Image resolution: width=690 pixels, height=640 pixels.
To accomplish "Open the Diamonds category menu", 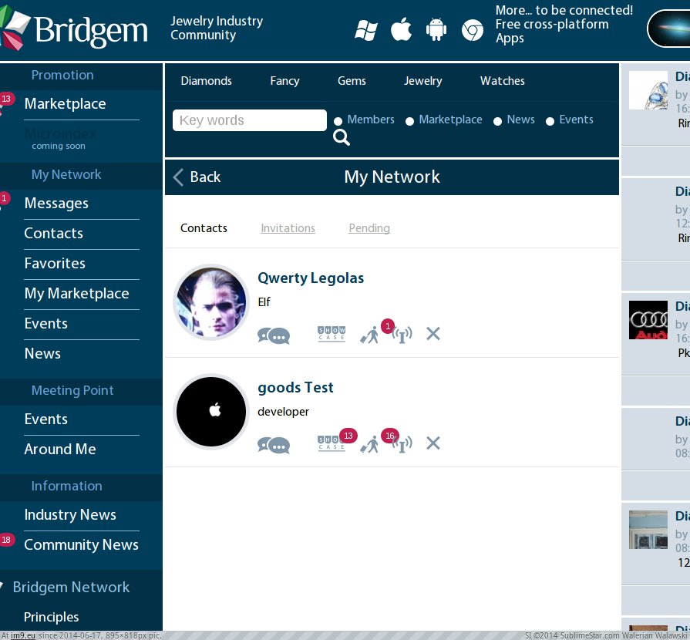I will pyautogui.click(x=206, y=81).
